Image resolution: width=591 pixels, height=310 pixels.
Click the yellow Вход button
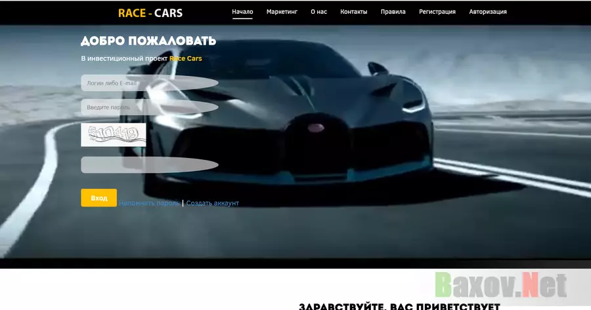[98, 198]
